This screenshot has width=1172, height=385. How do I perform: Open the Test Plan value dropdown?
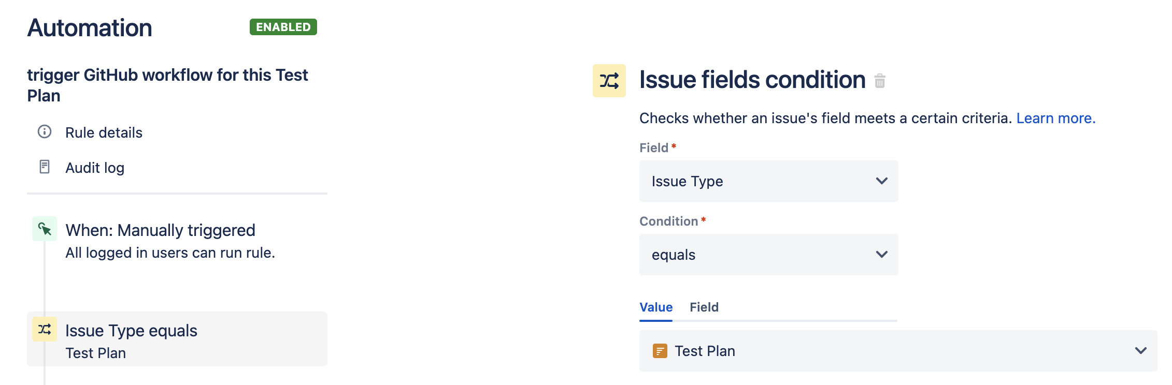coord(898,351)
